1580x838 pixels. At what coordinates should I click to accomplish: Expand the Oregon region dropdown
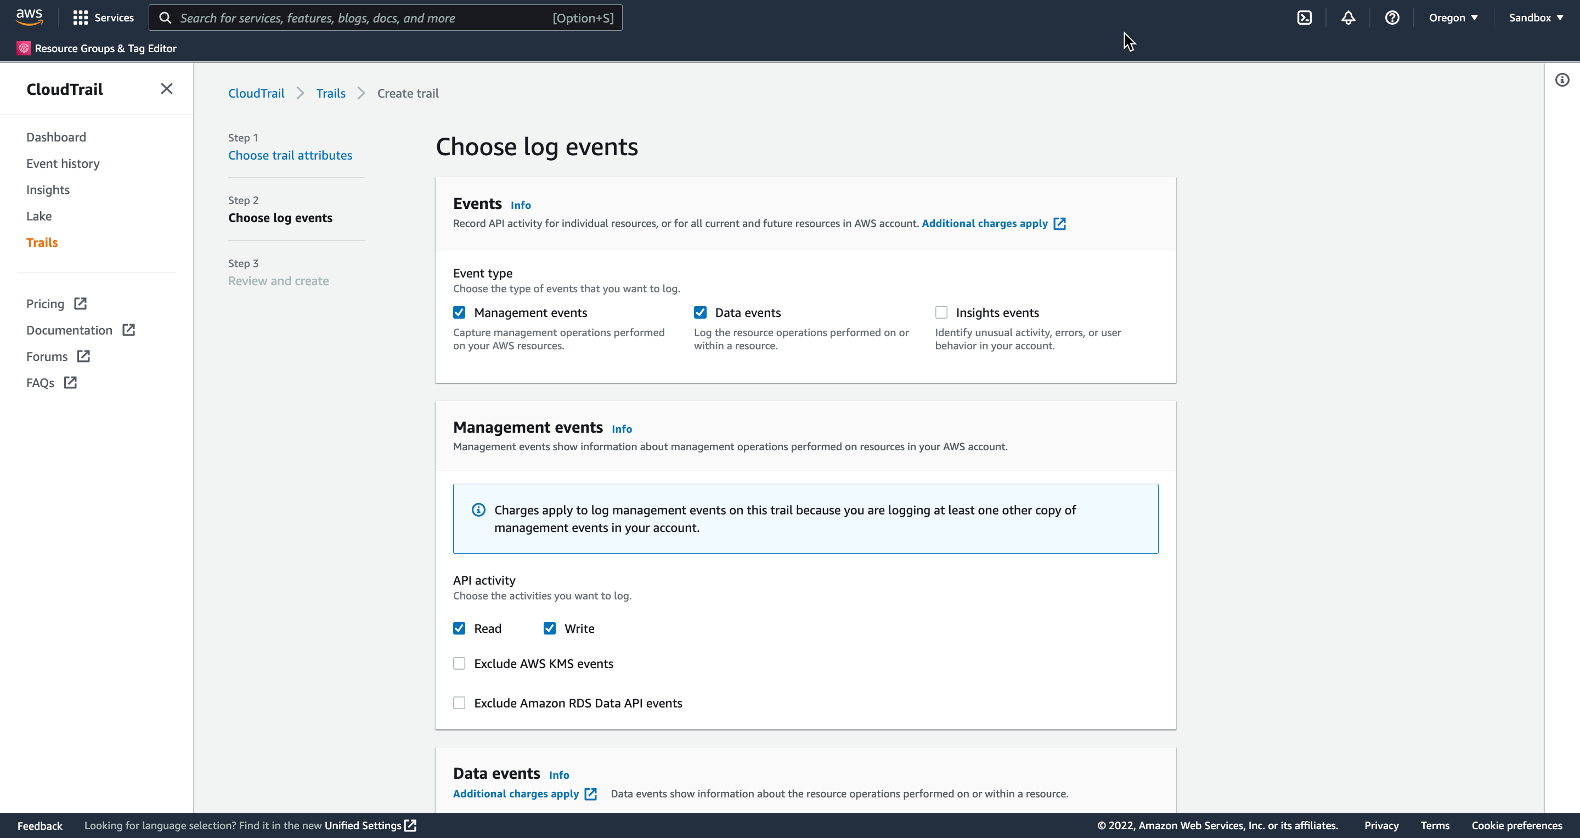pyautogui.click(x=1452, y=18)
